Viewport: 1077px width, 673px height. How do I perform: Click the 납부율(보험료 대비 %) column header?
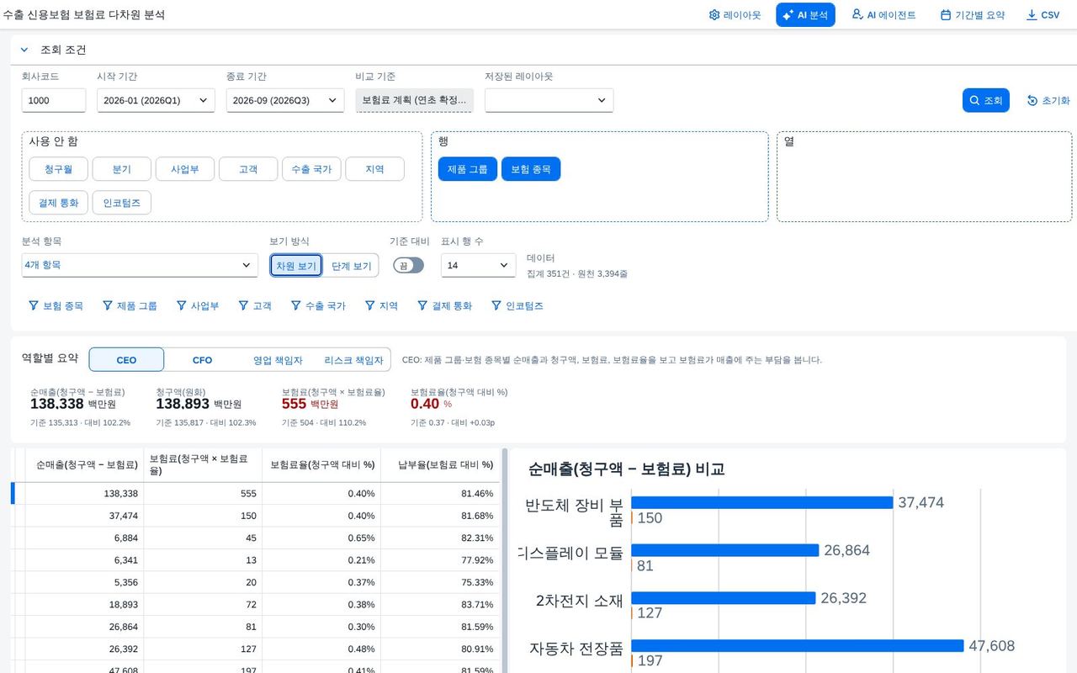[x=440, y=464]
